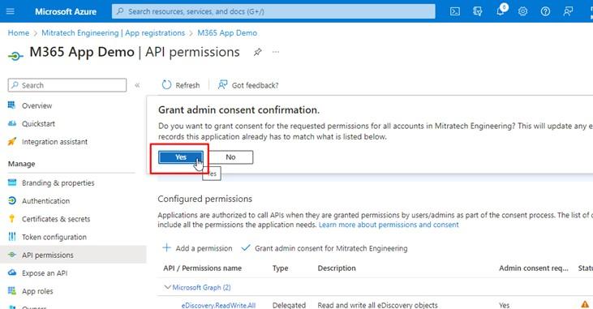Collapse the left sidebar menu
This screenshot has height=309, width=593.
[137, 85]
